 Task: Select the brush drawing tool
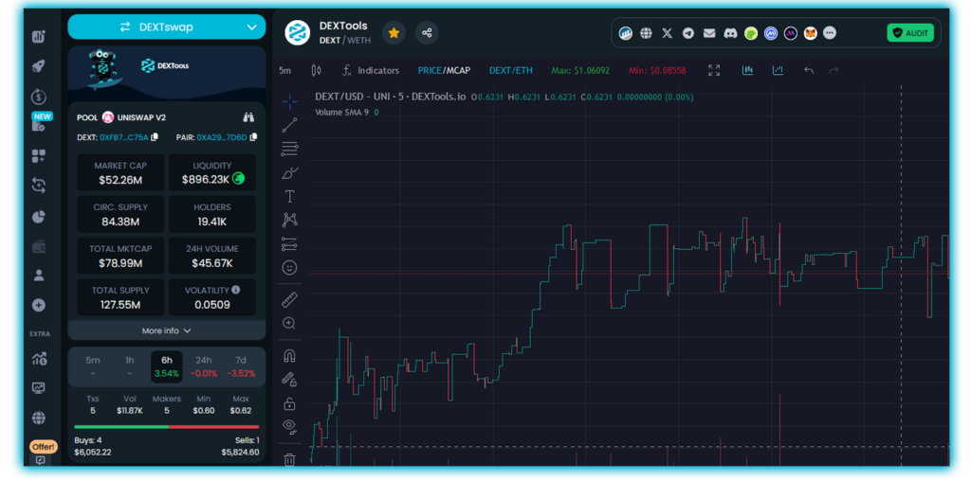point(289,173)
